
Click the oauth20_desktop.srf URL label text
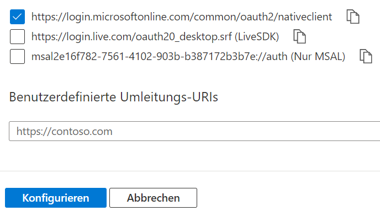(131, 37)
